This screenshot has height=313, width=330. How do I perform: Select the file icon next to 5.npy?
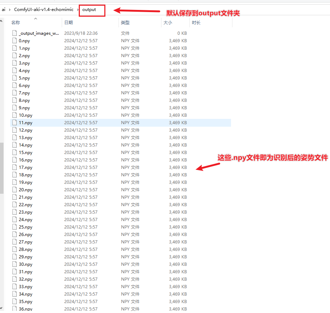(15, 78)
